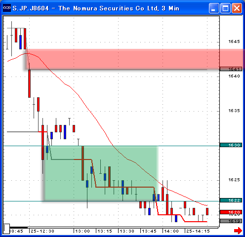Click the window title text S.JP.J8604

coord(31,8)
